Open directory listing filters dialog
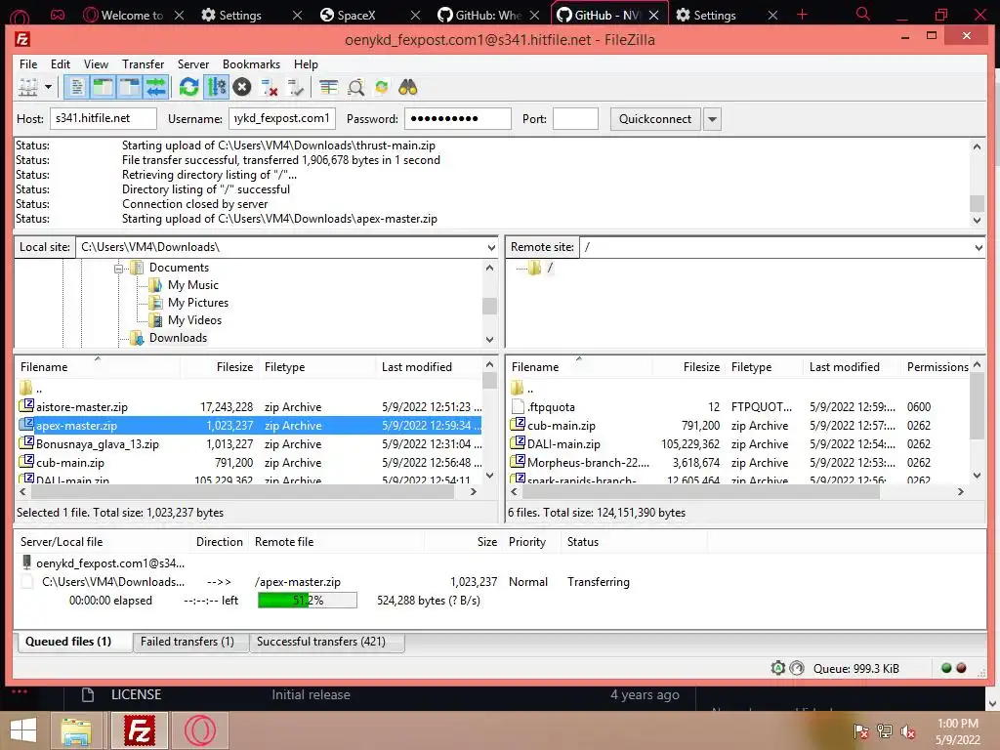The width and height of the screenshot is (1000, 750). pyautogui.click(x=328, y=87)
